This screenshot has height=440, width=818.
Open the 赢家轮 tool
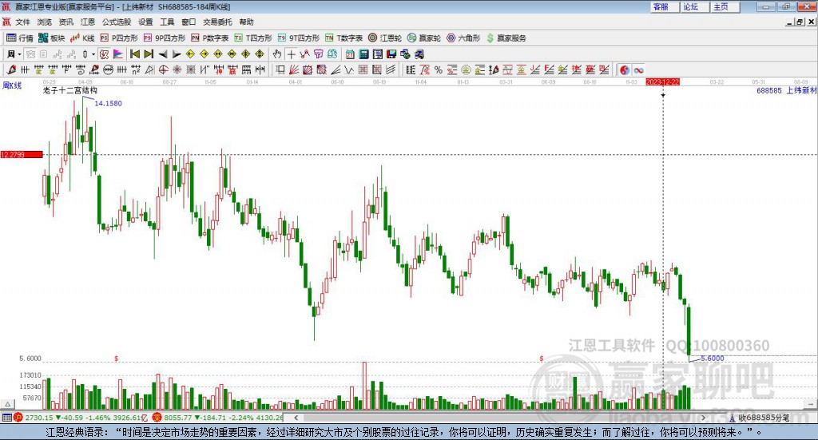click(423, 38)
